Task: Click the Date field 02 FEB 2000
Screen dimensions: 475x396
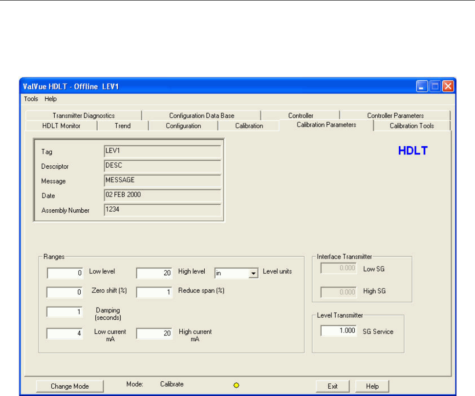Action: click(x=163, y=195)
